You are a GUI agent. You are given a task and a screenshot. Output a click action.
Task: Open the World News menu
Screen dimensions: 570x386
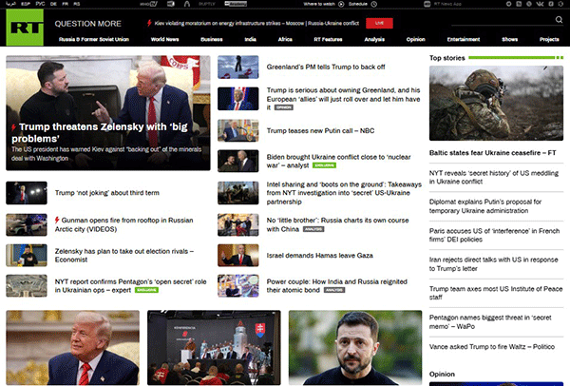tap(165, 40)
